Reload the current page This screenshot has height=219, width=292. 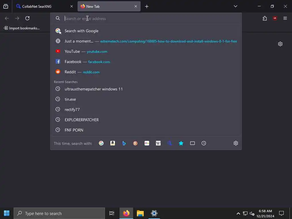tap(27, 18)
